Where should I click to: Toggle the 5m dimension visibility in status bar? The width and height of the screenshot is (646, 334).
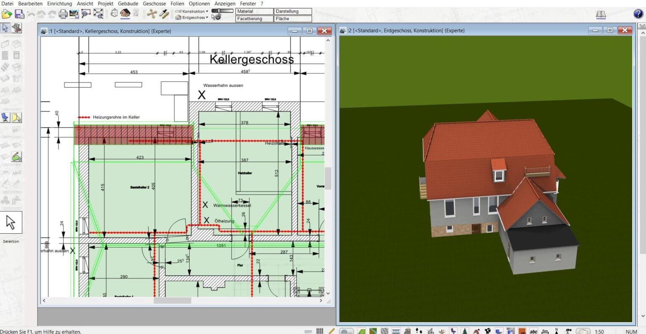click(x=545, y=331)
